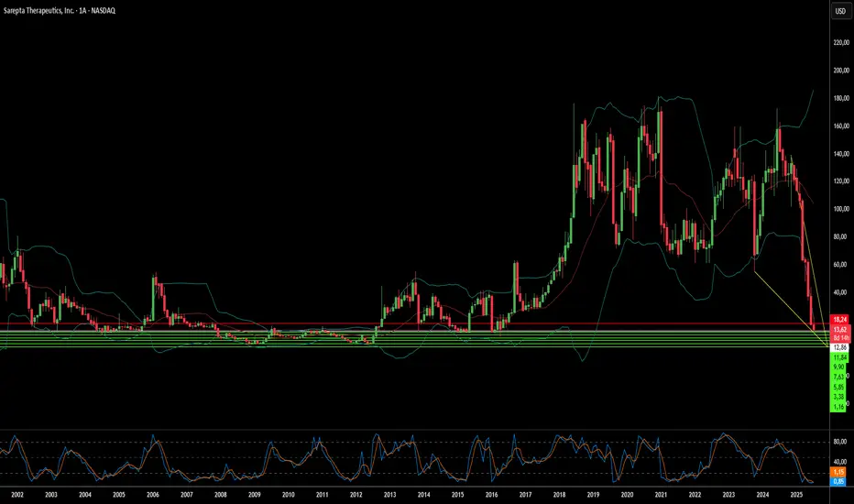The width and height of the screenshot is (854, 504).
Task: Click the 2012 year label on time axis
Action: click(x=356, y=495)
